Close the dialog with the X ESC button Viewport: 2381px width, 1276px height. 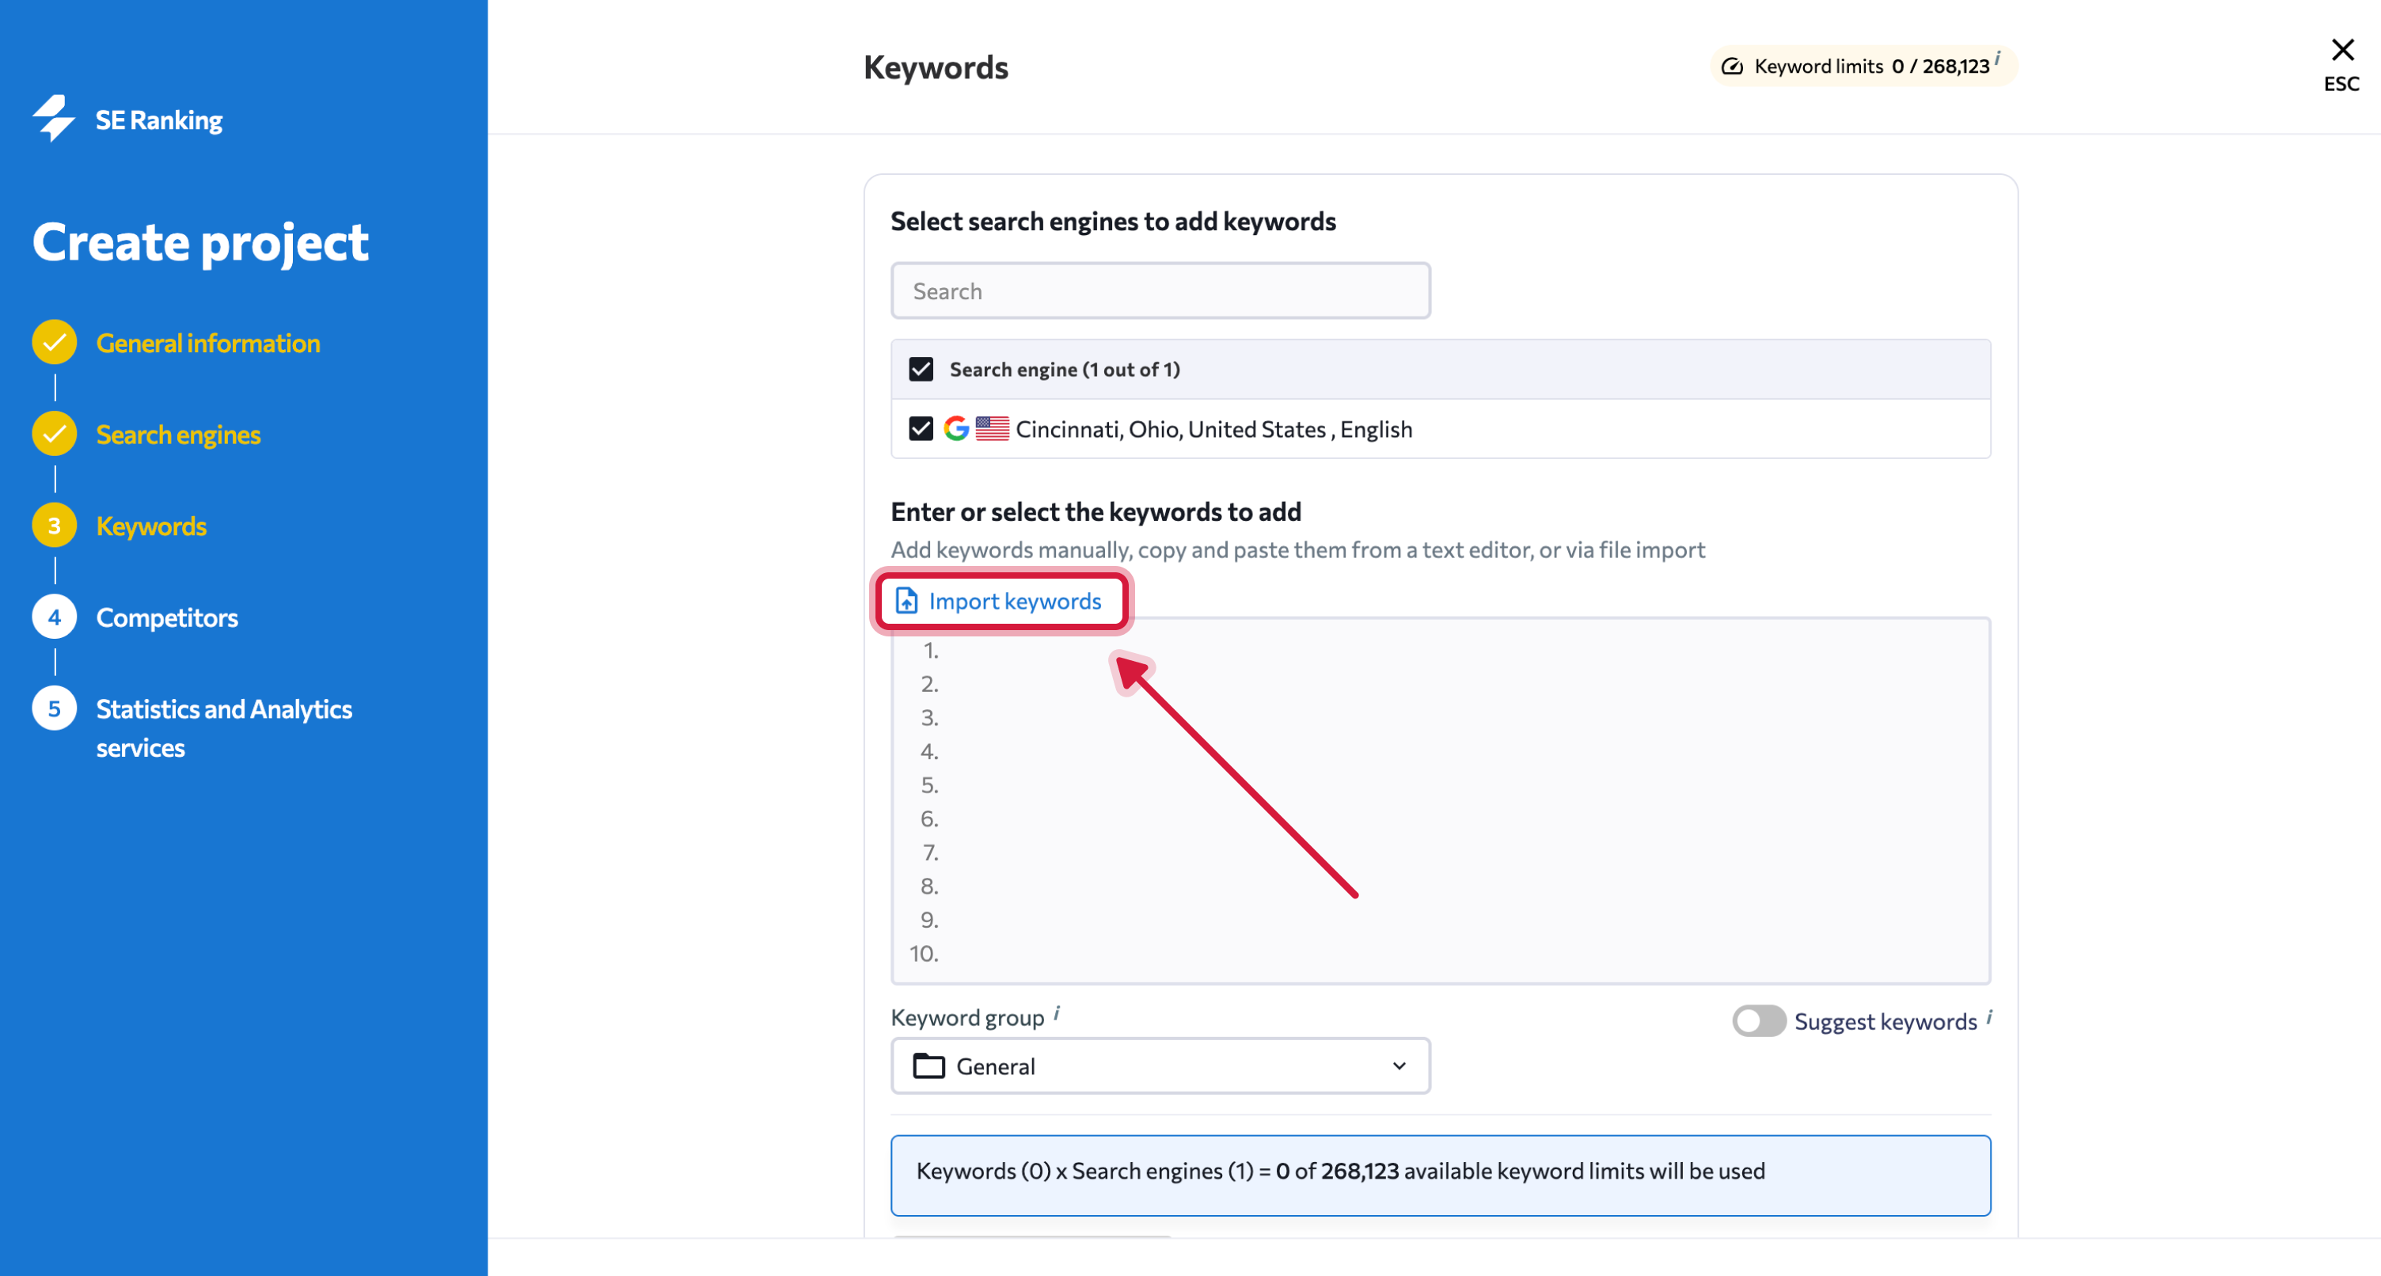point(2342,65)
